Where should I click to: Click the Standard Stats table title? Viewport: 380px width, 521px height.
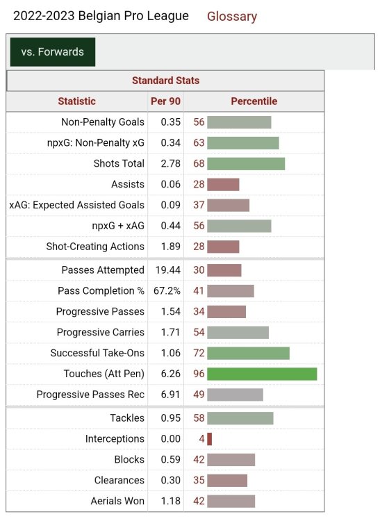pyautogui.click(x=165, y=81)
